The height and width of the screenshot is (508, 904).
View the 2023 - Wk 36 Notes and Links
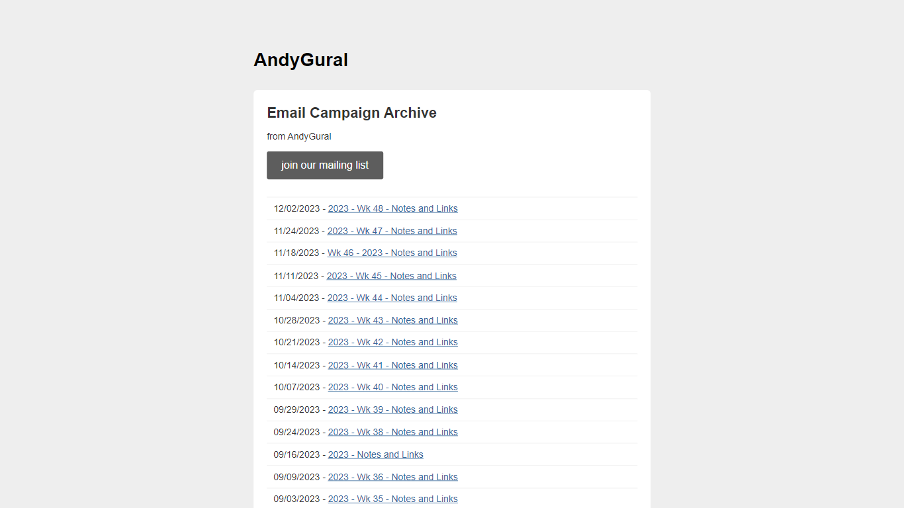392,477
